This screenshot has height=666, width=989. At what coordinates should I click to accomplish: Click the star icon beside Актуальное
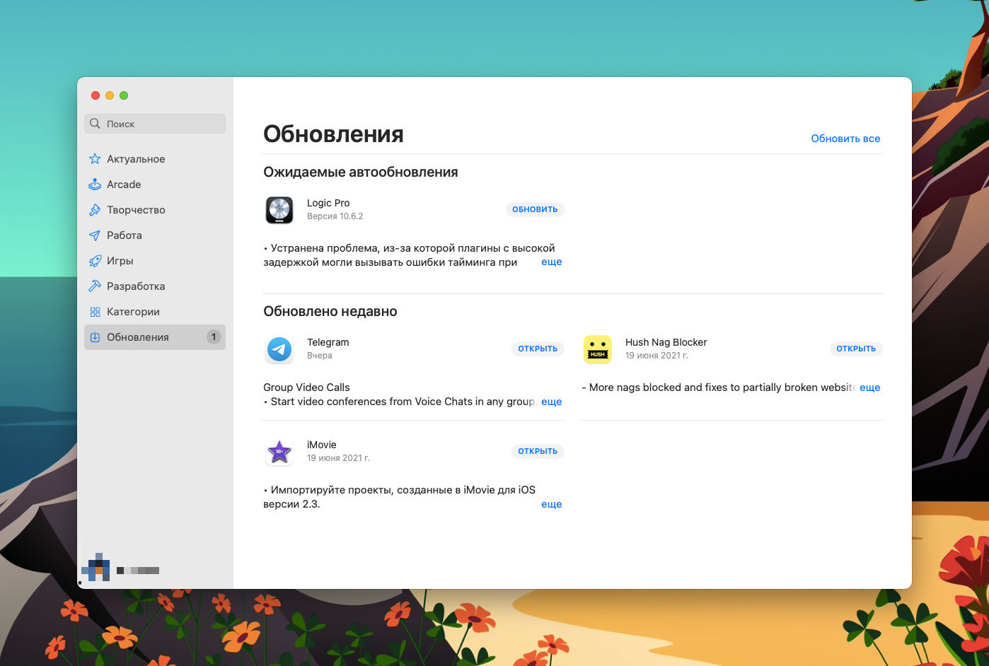click(95, 159)
